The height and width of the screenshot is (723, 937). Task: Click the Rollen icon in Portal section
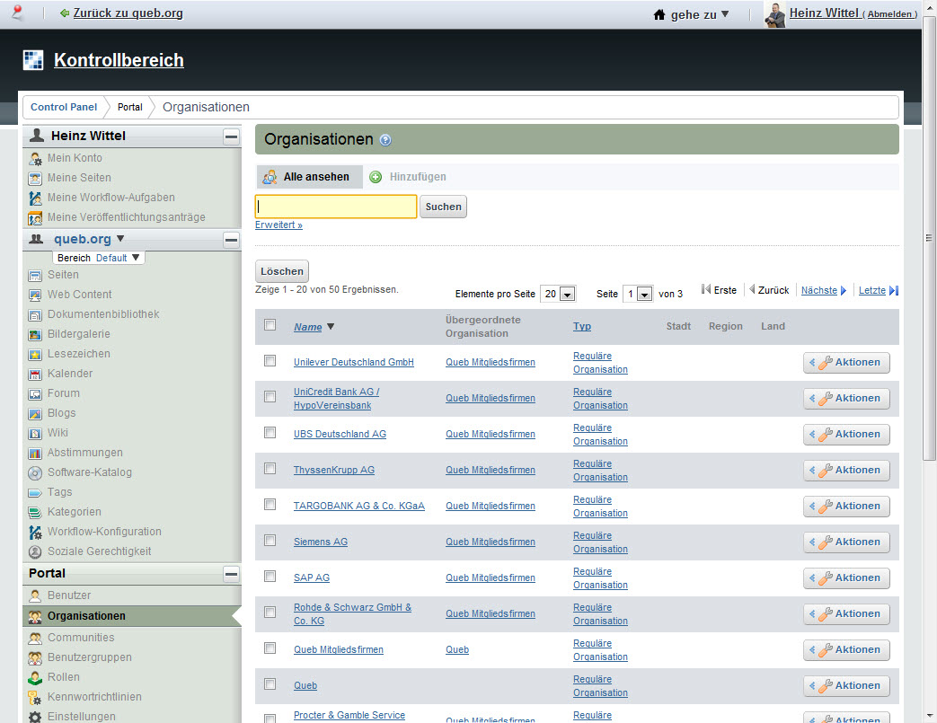pyautogui.click(x=35, y=677)
